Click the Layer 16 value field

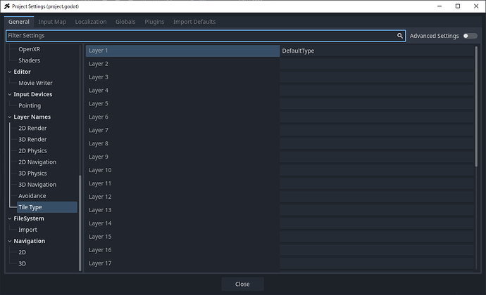[377, 250]
